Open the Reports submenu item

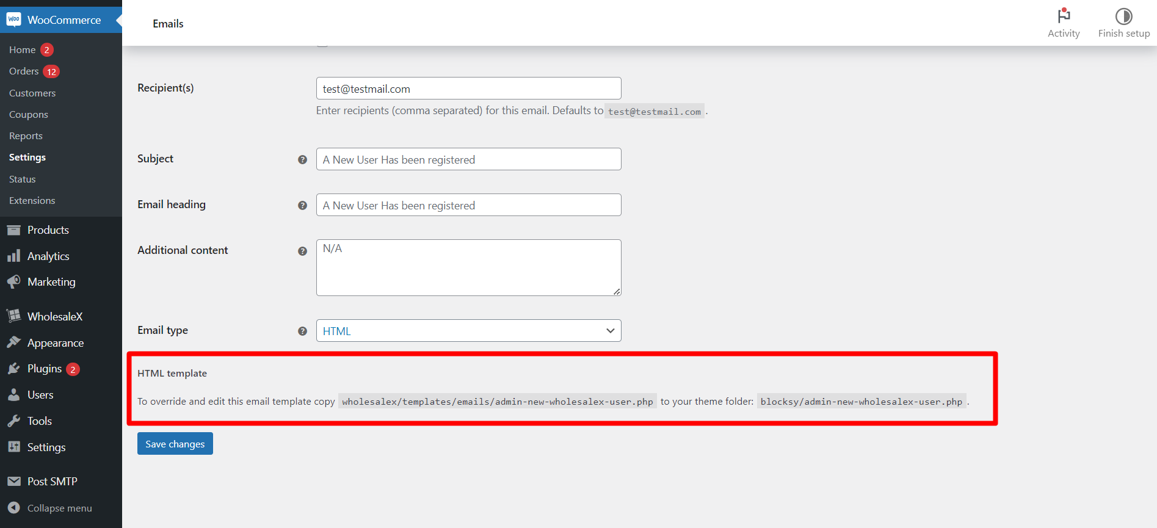coord(26,136)
